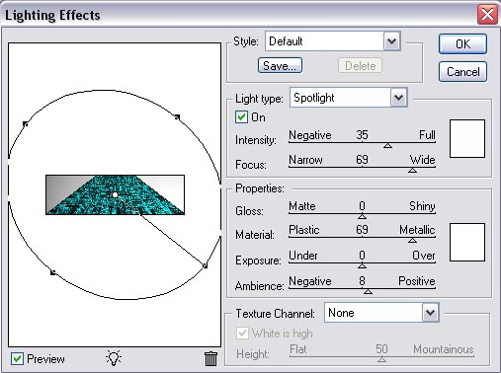Viewport: 501px width, 373px height.
Task: Click the light bulb new-light icon
Action: coord(114,358)
